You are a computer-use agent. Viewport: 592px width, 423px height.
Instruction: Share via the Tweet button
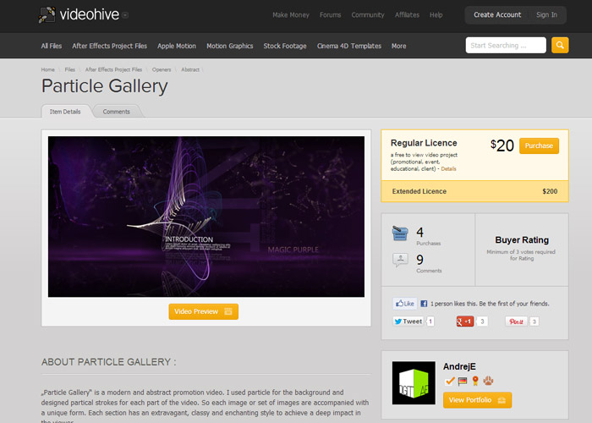click(408, 321)
